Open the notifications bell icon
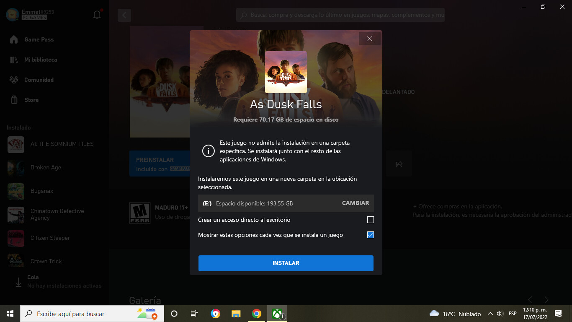The width and height of the screenshot is (572, 322). pyautogui.click(x=97, y=15)
